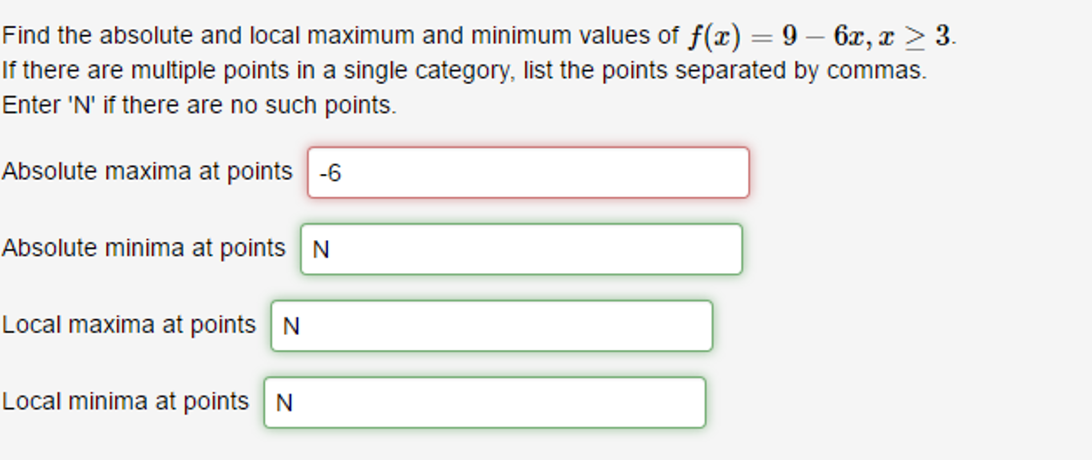Screen dimensions: 1092x460
Task: Click the "Enter 'N' if there are no such points" line
Action: click(x=199, y=105)
